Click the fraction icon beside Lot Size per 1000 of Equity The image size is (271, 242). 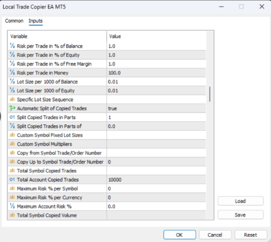coord(12,90)
